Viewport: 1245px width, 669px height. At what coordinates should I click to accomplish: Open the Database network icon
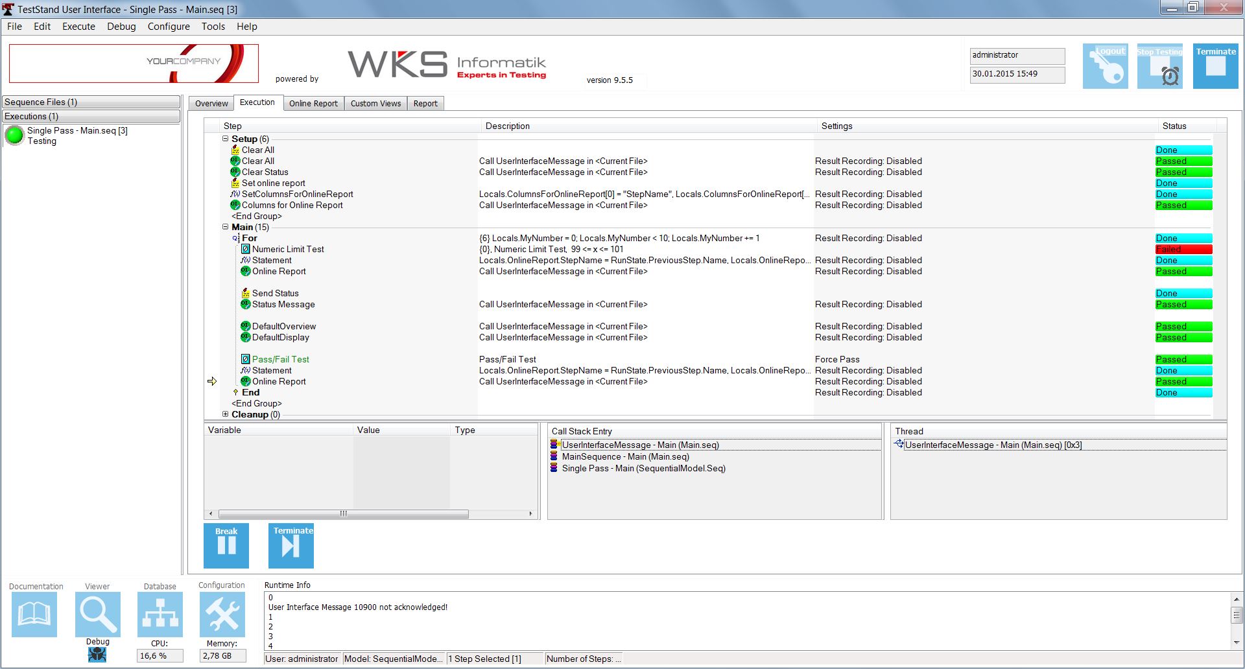[160, 615]
